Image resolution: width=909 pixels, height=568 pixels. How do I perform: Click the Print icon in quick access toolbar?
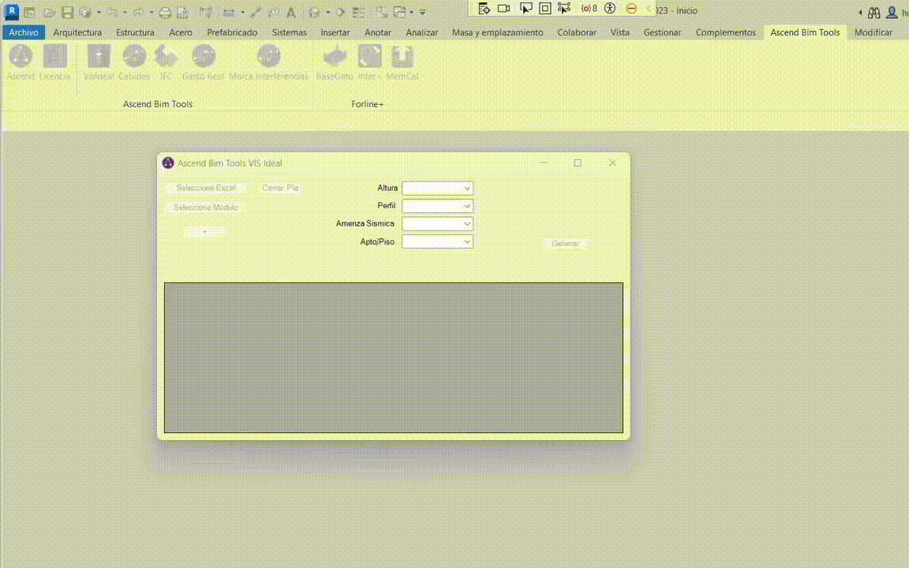point(165,12)
